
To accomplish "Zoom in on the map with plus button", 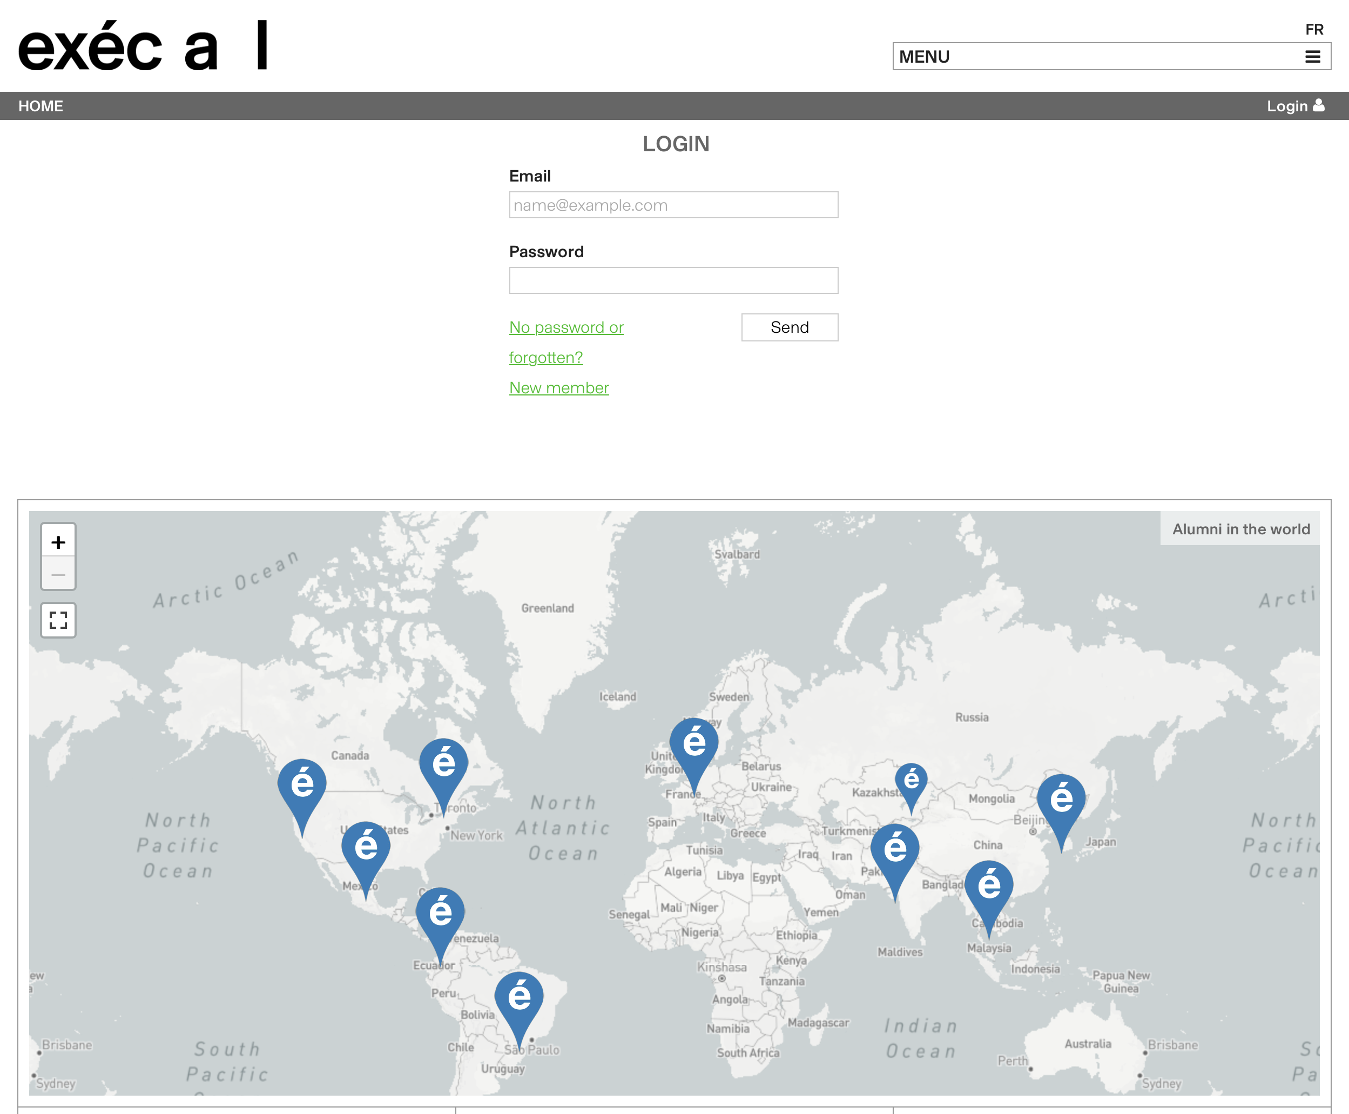I will [x=58, y=542].
